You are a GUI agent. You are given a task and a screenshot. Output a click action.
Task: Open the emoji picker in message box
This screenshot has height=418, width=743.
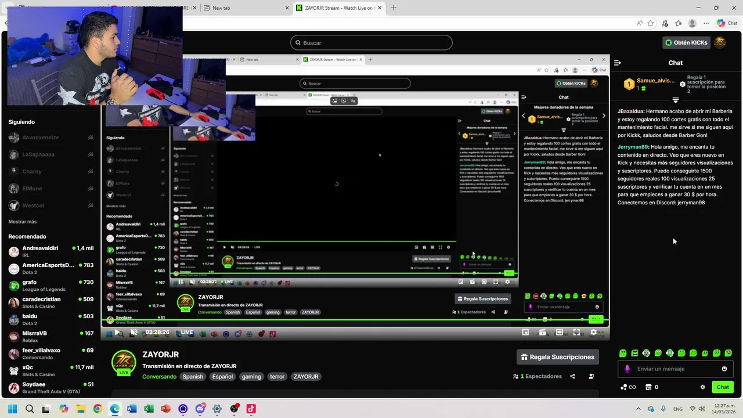point(724,369)
